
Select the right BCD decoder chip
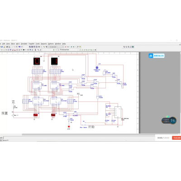(x=55, y=86)
